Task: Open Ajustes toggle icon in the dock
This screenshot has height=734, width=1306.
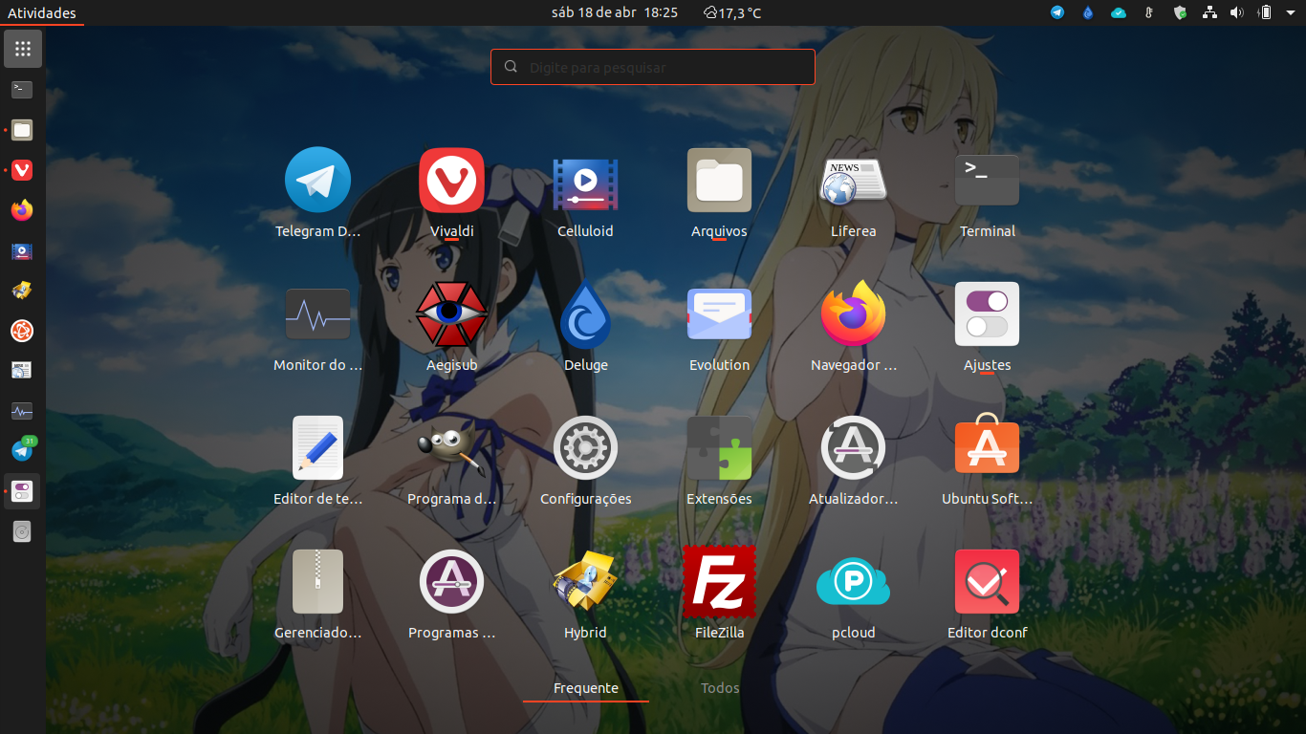Action: click(22, 491)
